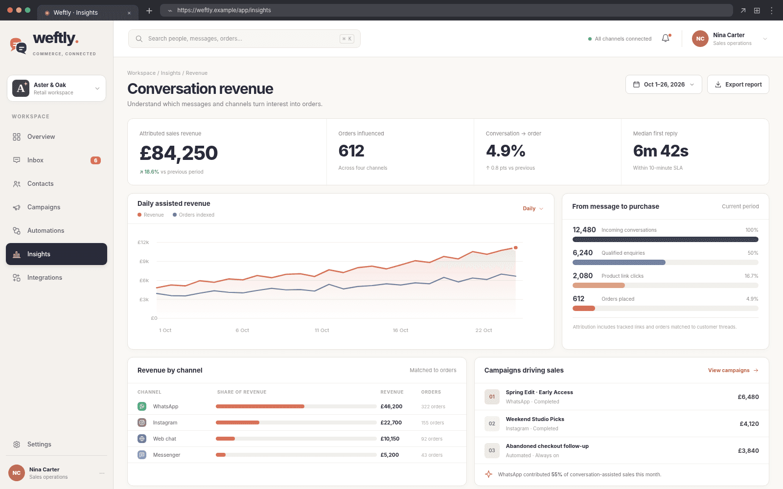Image resolution: width=783 pixels, height=489 pixels.
Task: Click Product link clicks progress bar
Action: coord(666,286)
